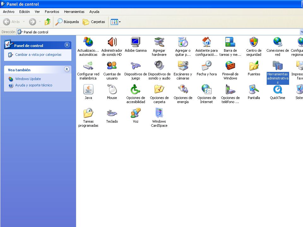Click Ayuda y soporte técnico link
The image size is (303, 227).
point(34,85)
